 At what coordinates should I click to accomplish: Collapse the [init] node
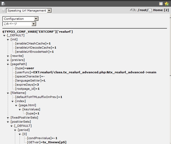(x=8, y=40)
